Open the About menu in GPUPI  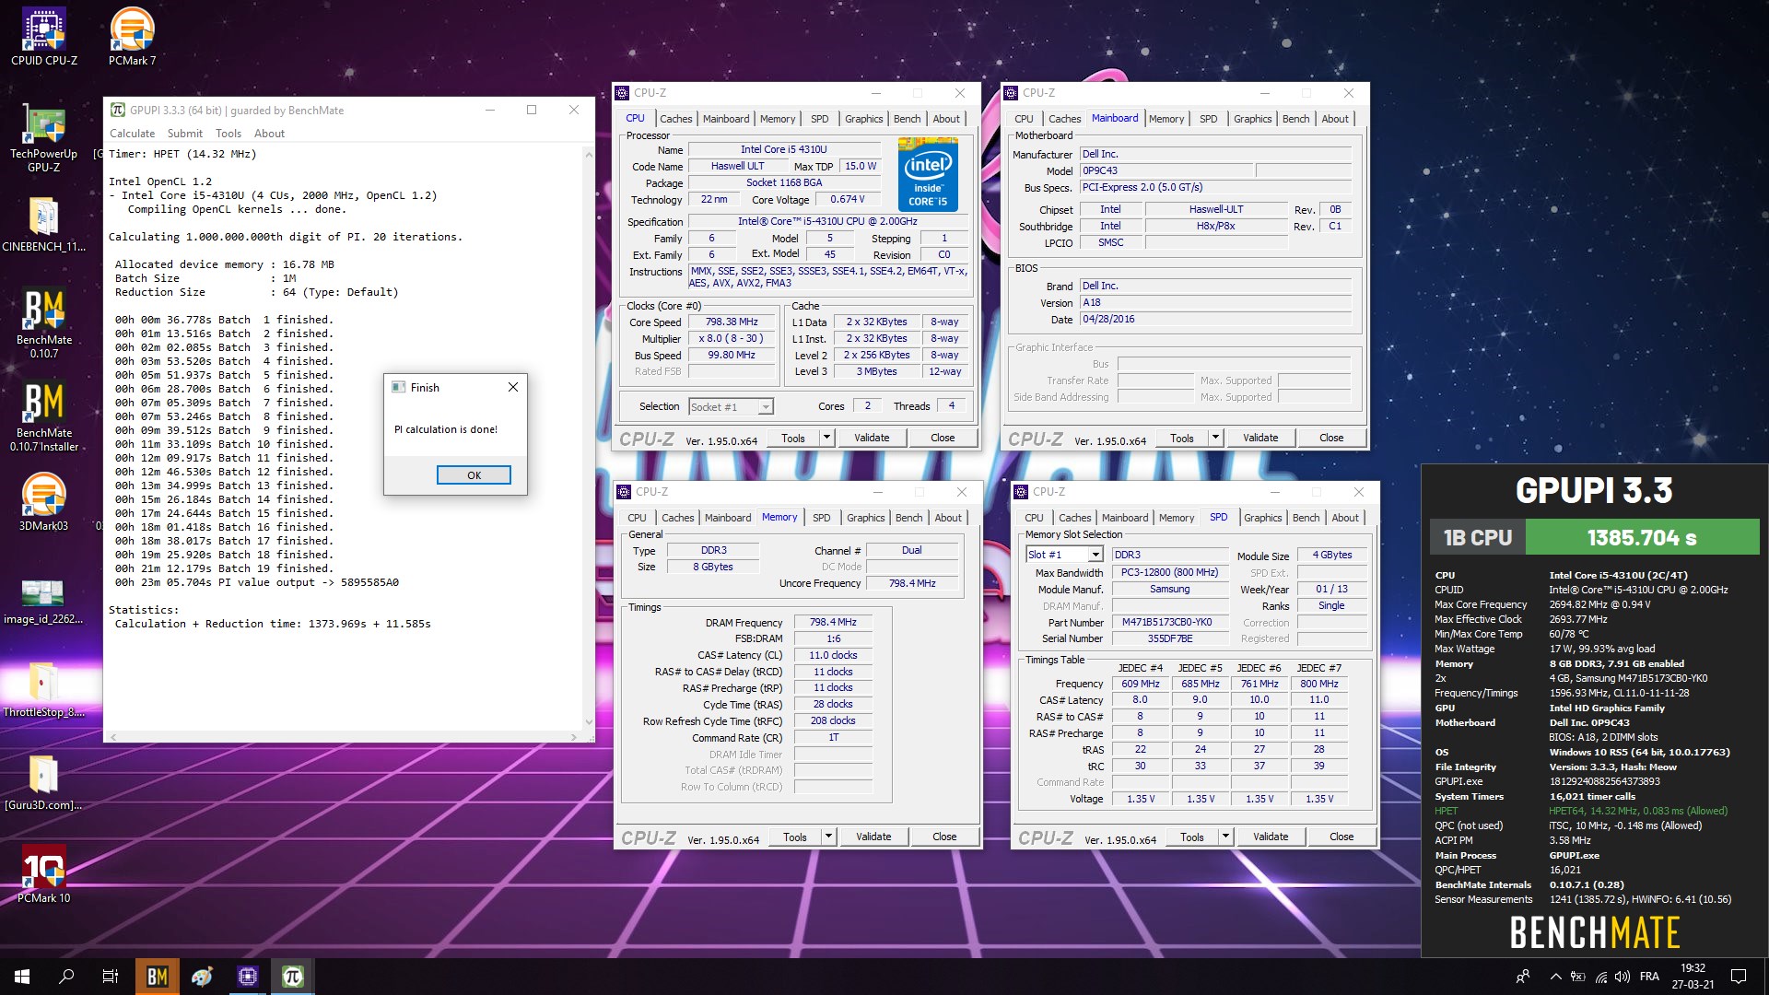pyautogui.click(x=269, y=134)
